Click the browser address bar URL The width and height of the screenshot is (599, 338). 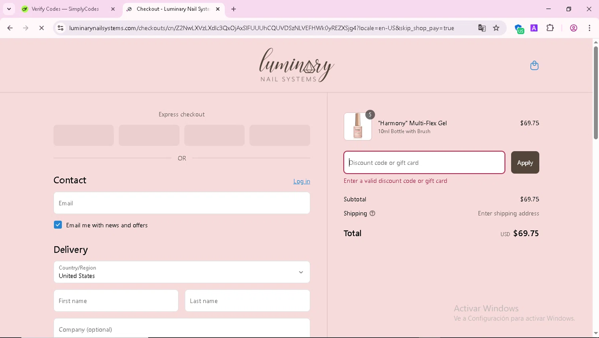(262, 28)
